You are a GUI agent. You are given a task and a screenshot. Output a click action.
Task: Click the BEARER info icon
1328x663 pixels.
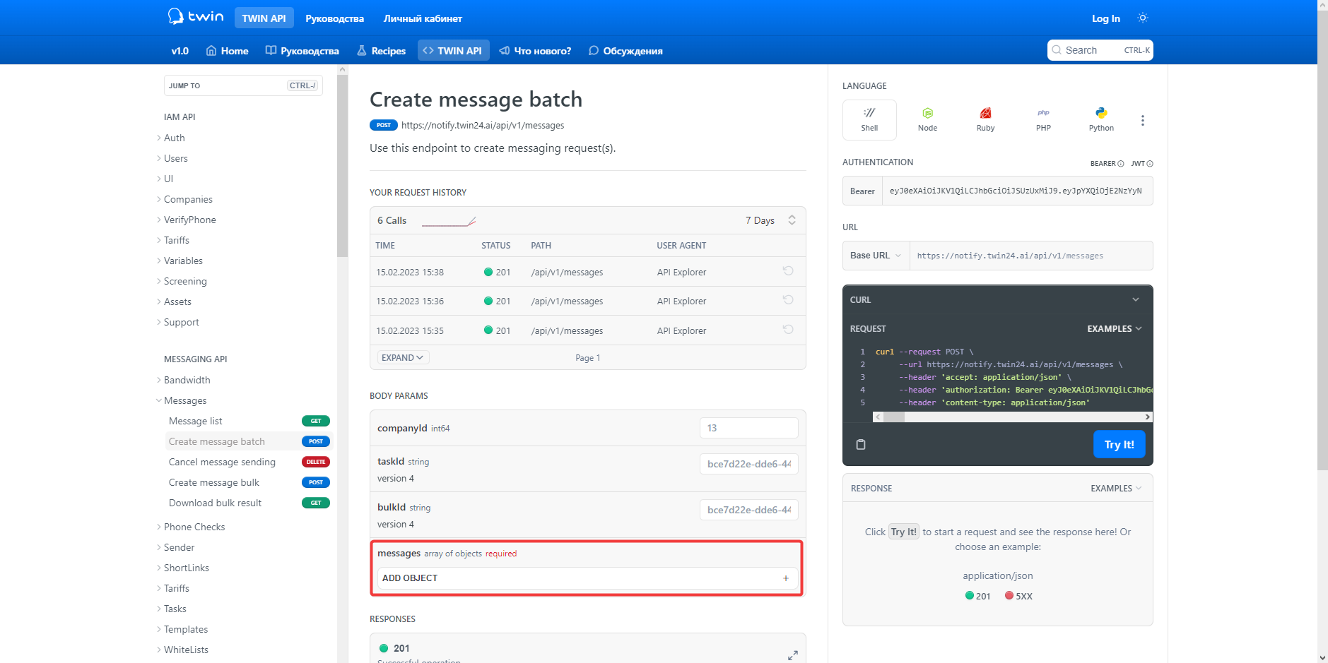tap(1121, 164)
